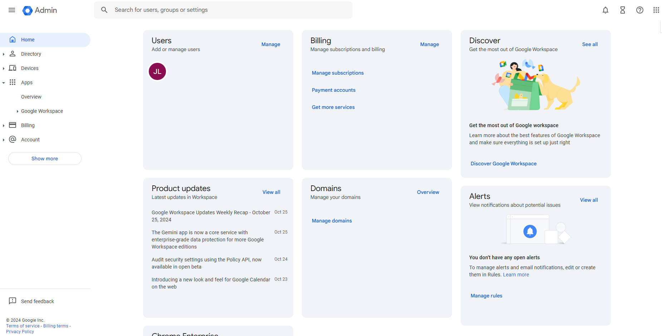Image resolution: width=662 pixels, height=336 pixels.
Task: Click the Send feedback icon
Action: click(13, 301)
